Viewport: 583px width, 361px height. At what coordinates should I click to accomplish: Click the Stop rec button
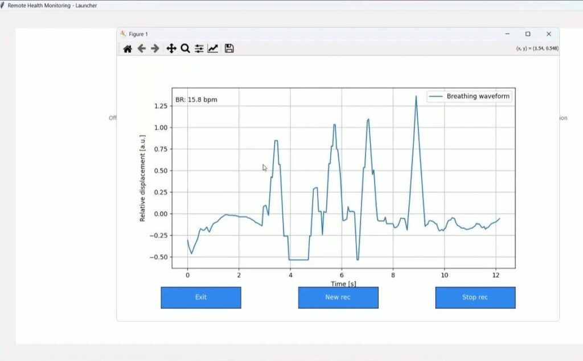[475, 297]
